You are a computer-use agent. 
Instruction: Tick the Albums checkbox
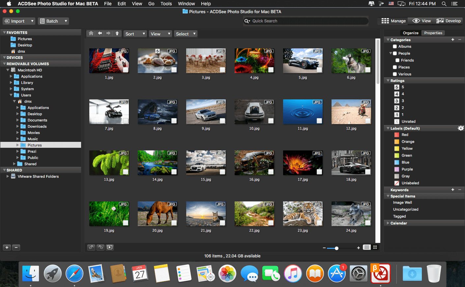pyautogui.click(x=394, y=46)
